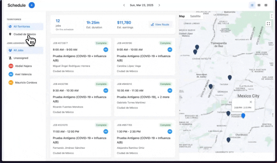Screen dimensions: 277x163
Task: Switch to the rightmost calendar view icon
Action: (x=266, y=5)
